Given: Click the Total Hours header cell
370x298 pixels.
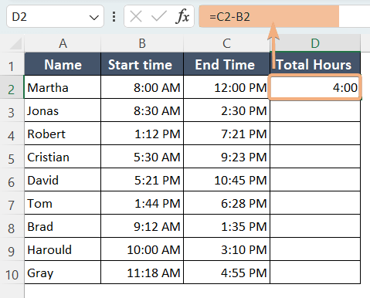Looking at the screenshot, I should click(315, 64).
